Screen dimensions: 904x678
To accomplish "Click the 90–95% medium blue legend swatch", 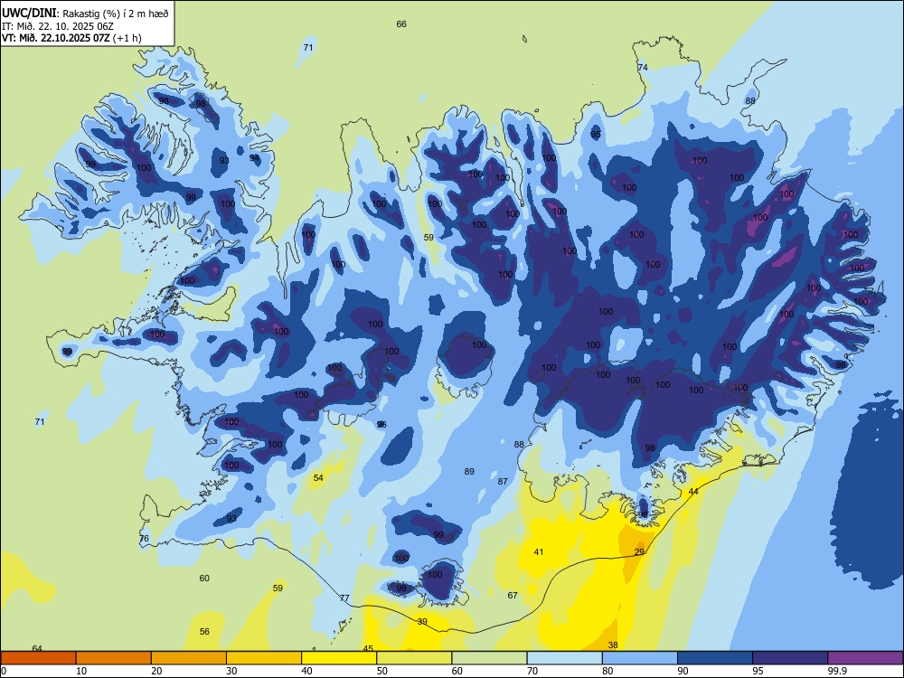I will [715, 658].
